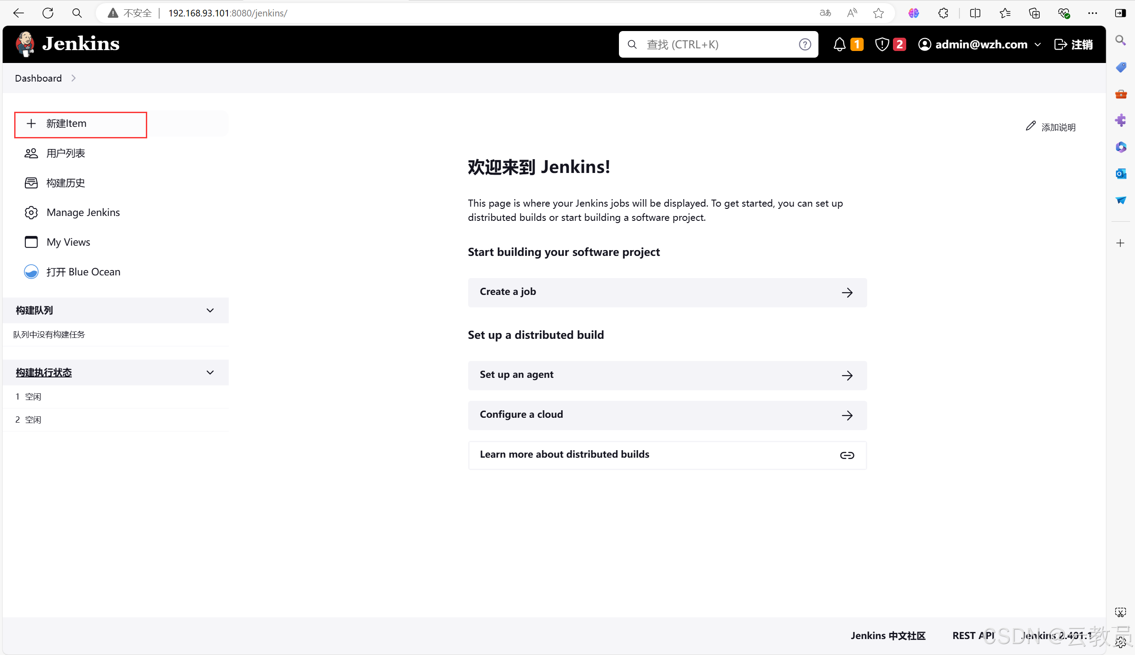The height and width of the screenshot is (655, 1135).
Task: Click the search help question mark icon
Action: pos(805,44)
